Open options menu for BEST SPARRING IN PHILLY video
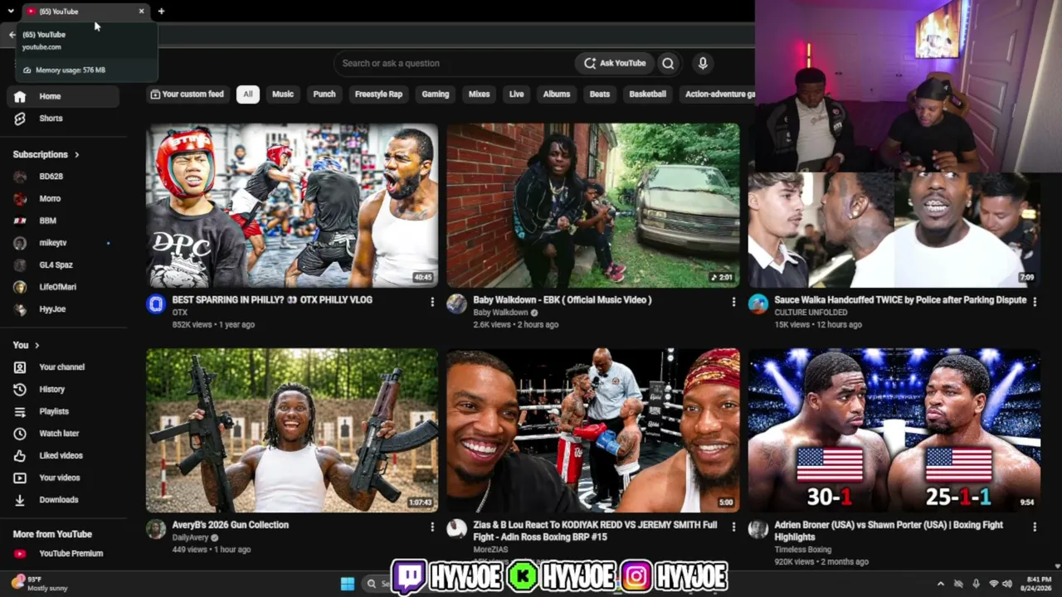Image resolution: width=1062 pixels, height=597 pixels. click(432, 302)
